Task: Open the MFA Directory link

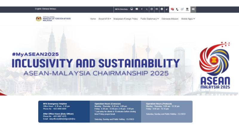Action: (121, 9)
